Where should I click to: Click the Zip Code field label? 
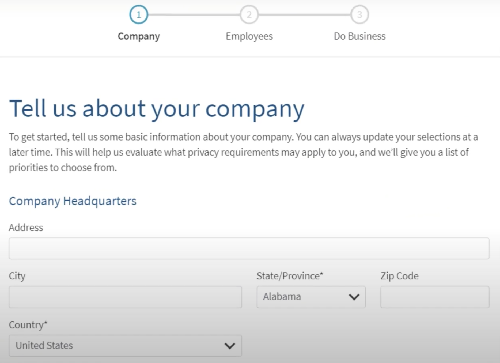[x=399, y=276]
